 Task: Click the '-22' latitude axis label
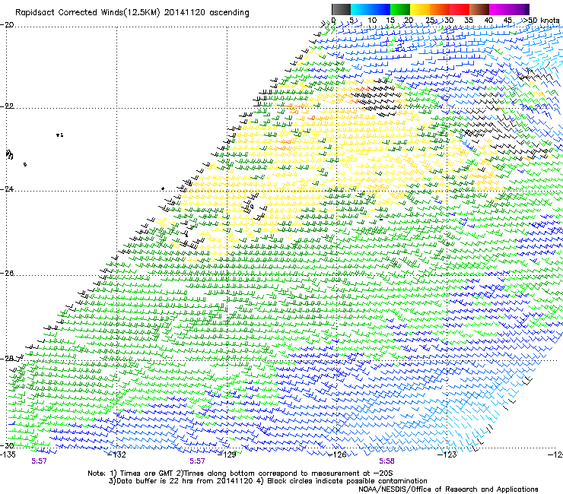pyautogui.click(x=7, y=106)
